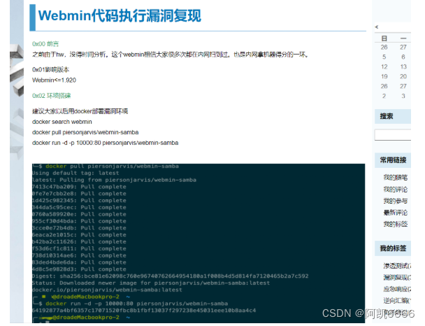The image size is (425, 326).
Task: Select calendar date 5
Action: [x=384, y=57]
